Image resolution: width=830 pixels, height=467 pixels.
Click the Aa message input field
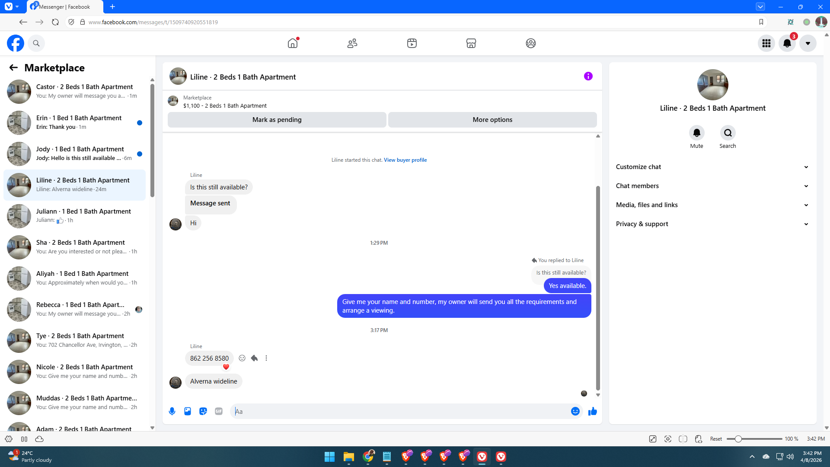tap(402, 411)
